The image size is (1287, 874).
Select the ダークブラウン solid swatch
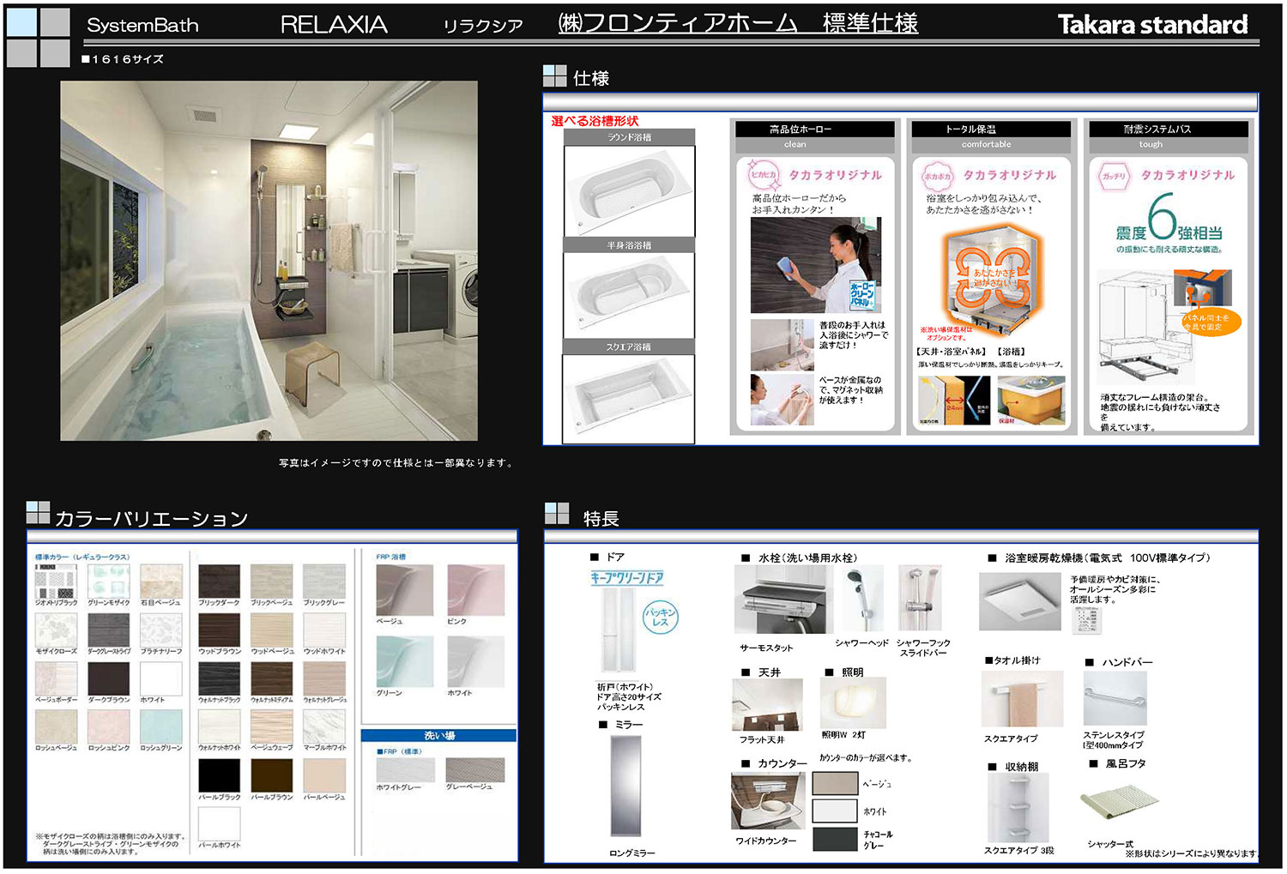coord(109,678)
